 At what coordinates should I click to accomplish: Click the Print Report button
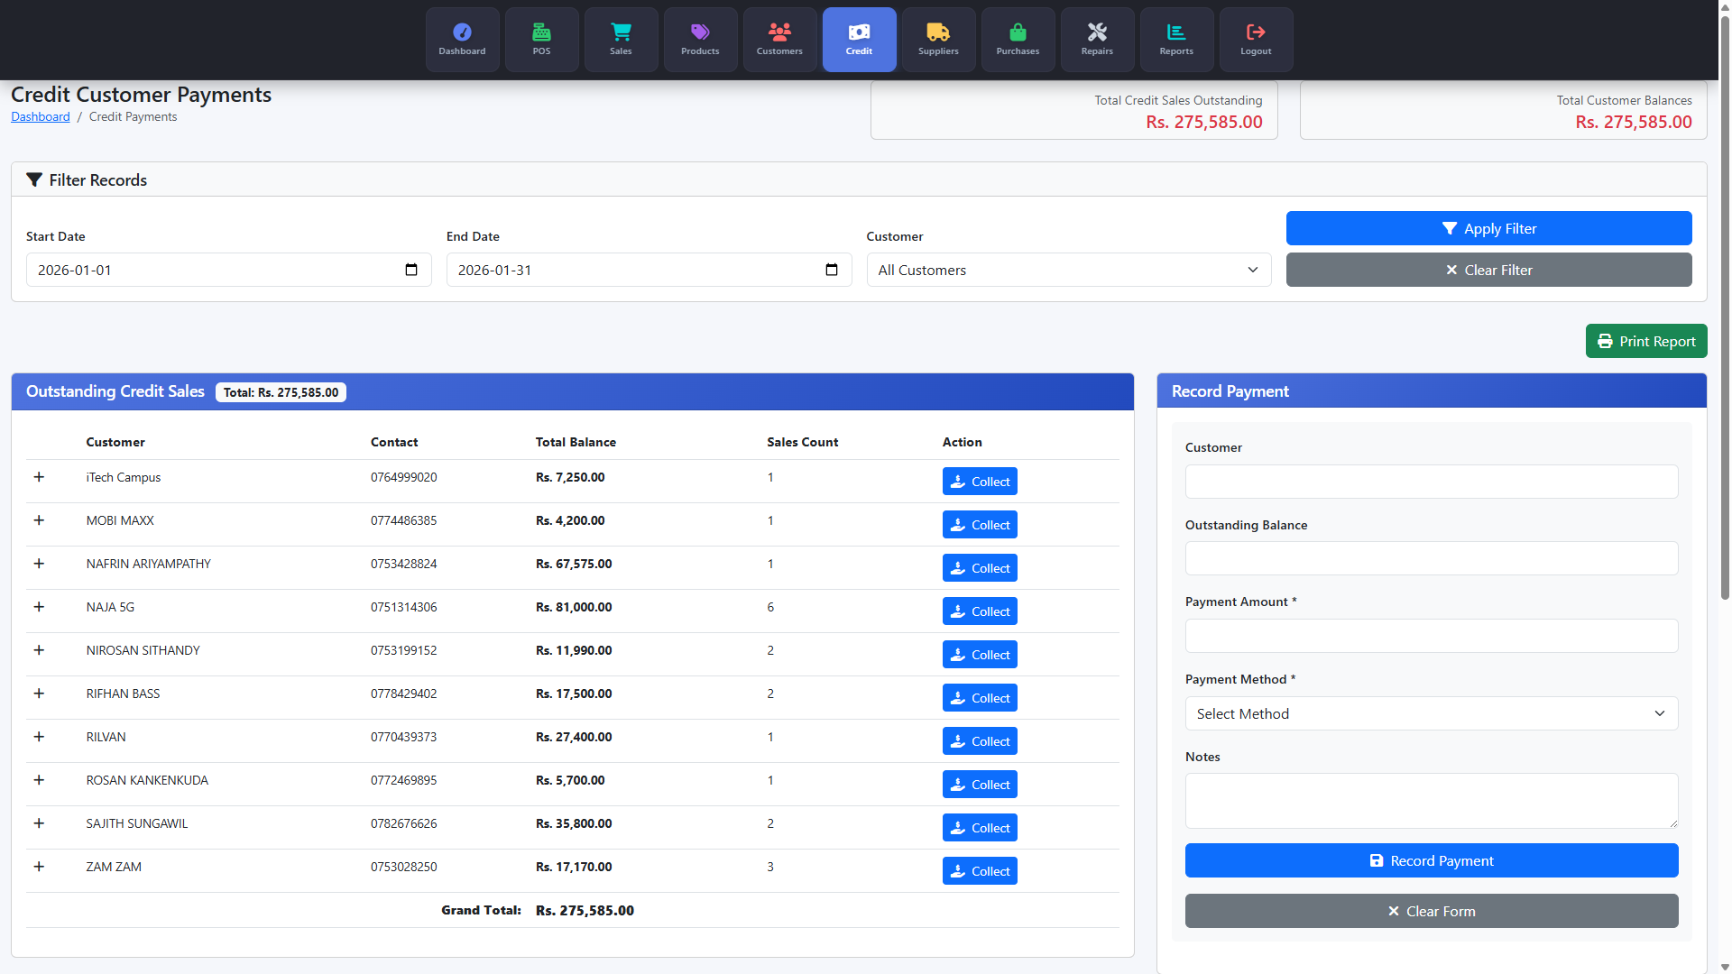[1645, 341]
